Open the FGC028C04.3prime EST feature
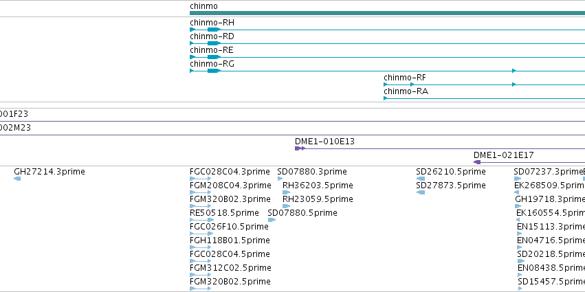The image size is (585, 292). tap(200, 179)
